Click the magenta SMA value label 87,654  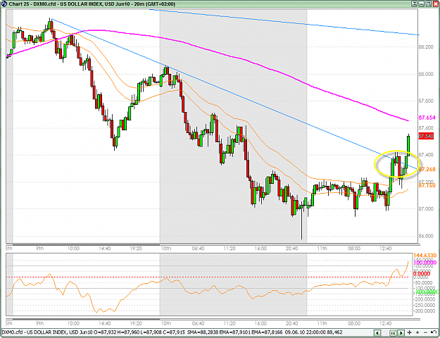pyautogui.click(x=427, y=118)
